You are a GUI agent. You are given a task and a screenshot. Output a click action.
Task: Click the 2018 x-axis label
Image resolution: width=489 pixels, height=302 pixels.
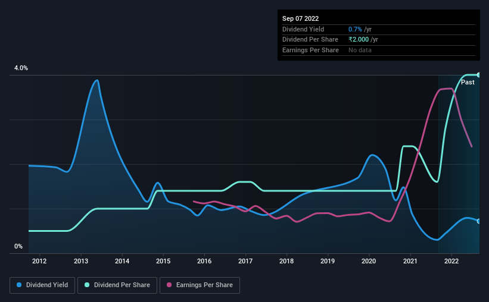[286, 261]
